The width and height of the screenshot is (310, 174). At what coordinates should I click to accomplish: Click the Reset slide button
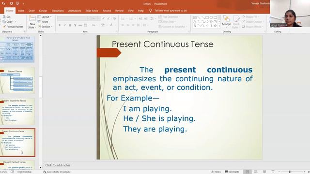click(43, 22)
